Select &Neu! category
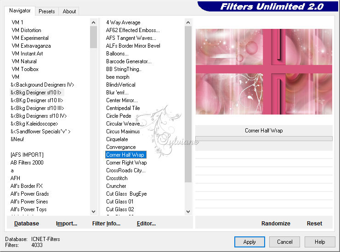 click(x=17, y=139)
